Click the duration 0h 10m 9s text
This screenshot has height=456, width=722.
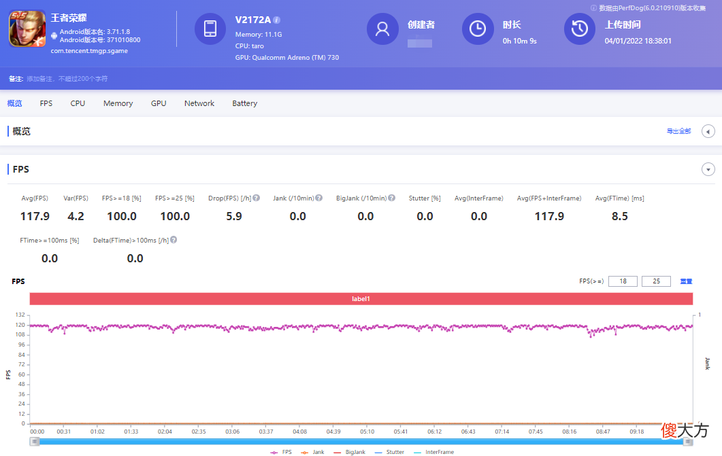tap(520, 41)
